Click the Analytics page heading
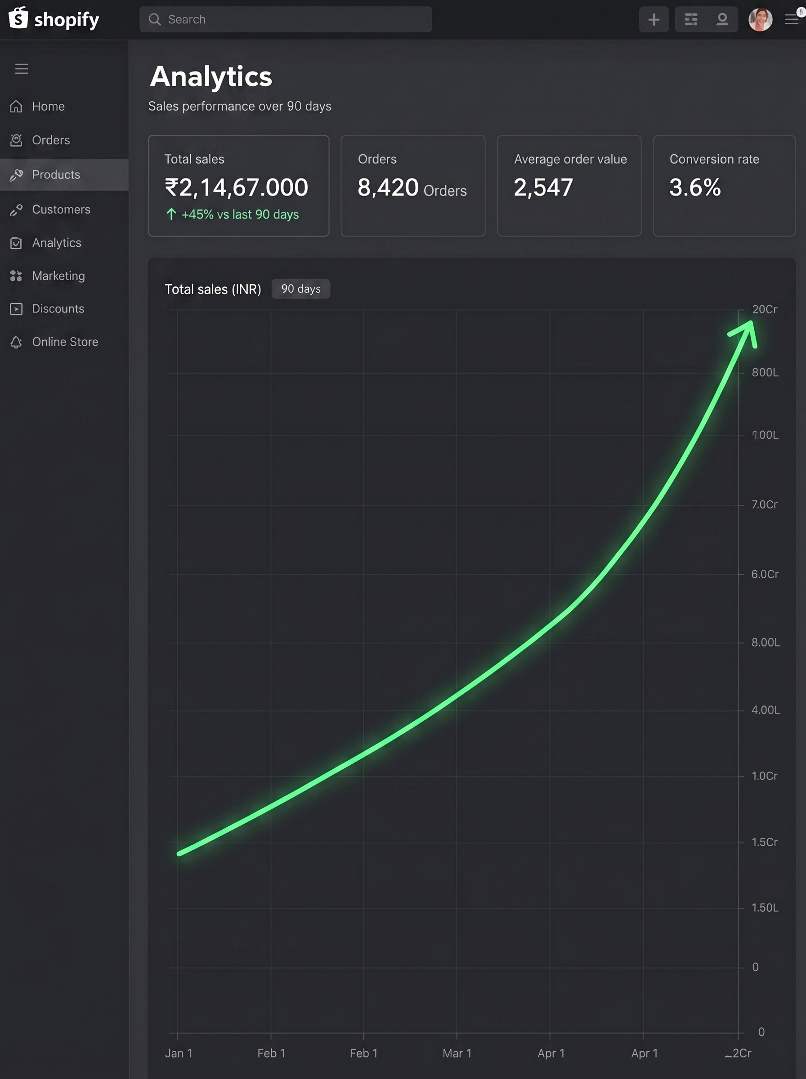Viewport: 806px width, 1079px height. pyautogui.click(x=211, y=77)
